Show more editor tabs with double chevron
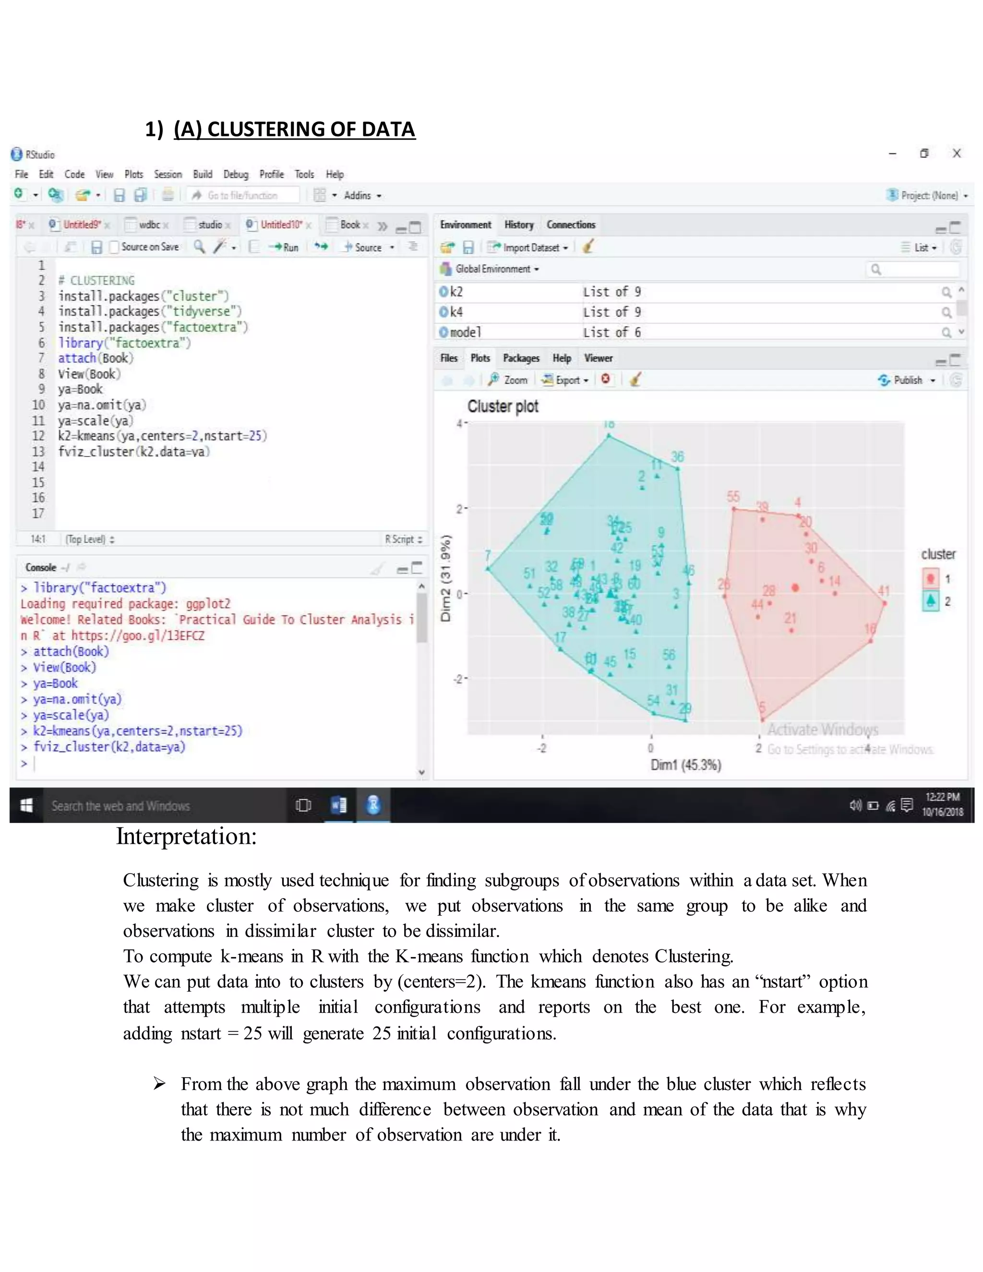983x1272 pixels. (x=382, y=226)
